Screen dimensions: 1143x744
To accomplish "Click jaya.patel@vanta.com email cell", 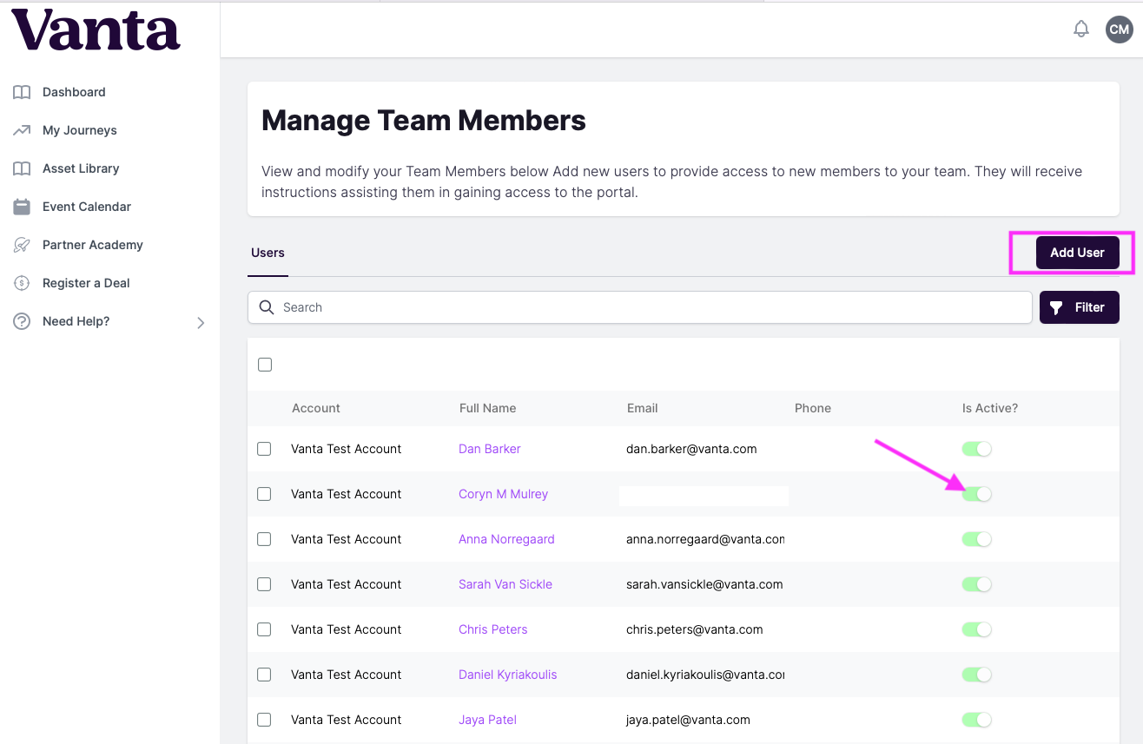I will point(688,720).
